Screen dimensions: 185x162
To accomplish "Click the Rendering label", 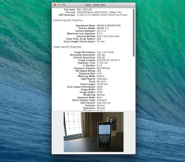I will [89, 95].
